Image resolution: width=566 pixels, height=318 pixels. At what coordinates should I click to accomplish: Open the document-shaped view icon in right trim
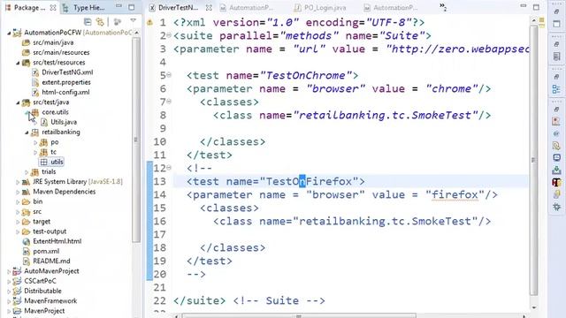556,57
